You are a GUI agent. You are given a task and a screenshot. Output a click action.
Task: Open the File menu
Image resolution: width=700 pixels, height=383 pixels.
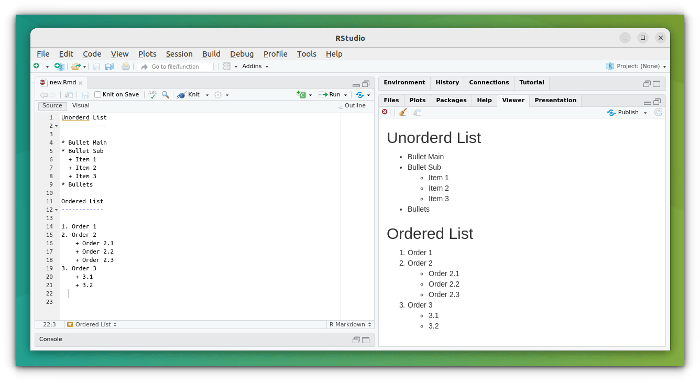coord(43,54)
